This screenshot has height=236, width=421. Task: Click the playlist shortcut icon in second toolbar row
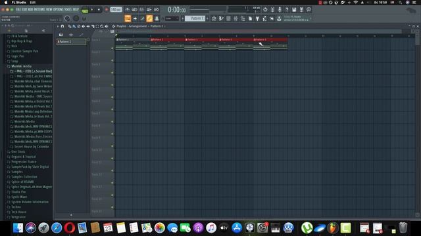coord(214,18)
